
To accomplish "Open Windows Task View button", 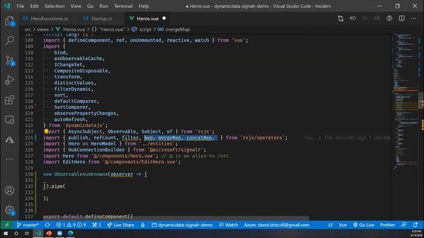I will tap(26, 233).
